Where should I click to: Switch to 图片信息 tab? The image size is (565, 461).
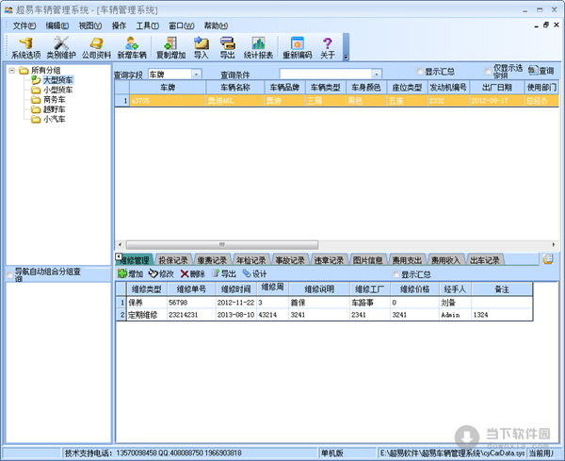tap(367, 260)
